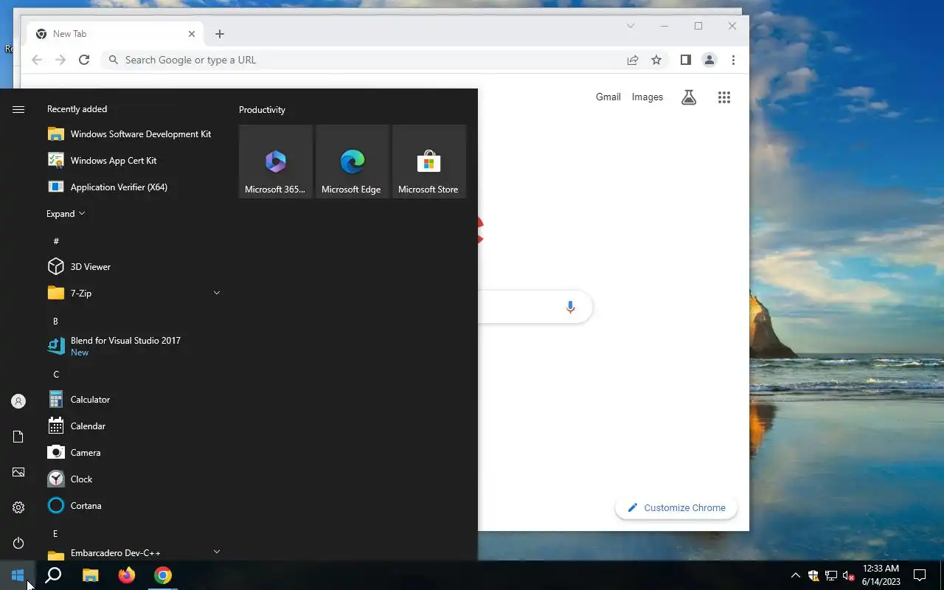Open Settings gear in Start sidebar

point(18,507)
